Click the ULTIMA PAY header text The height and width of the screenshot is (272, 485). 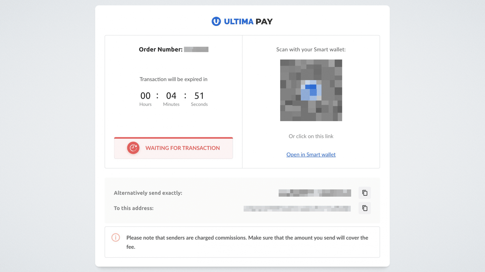(x=248, y=22)
